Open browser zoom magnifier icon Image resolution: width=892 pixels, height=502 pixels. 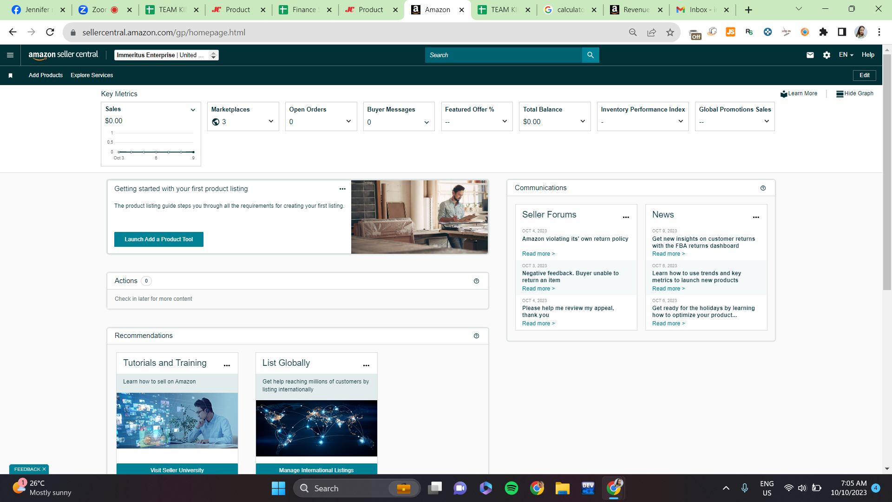point(633,32)
